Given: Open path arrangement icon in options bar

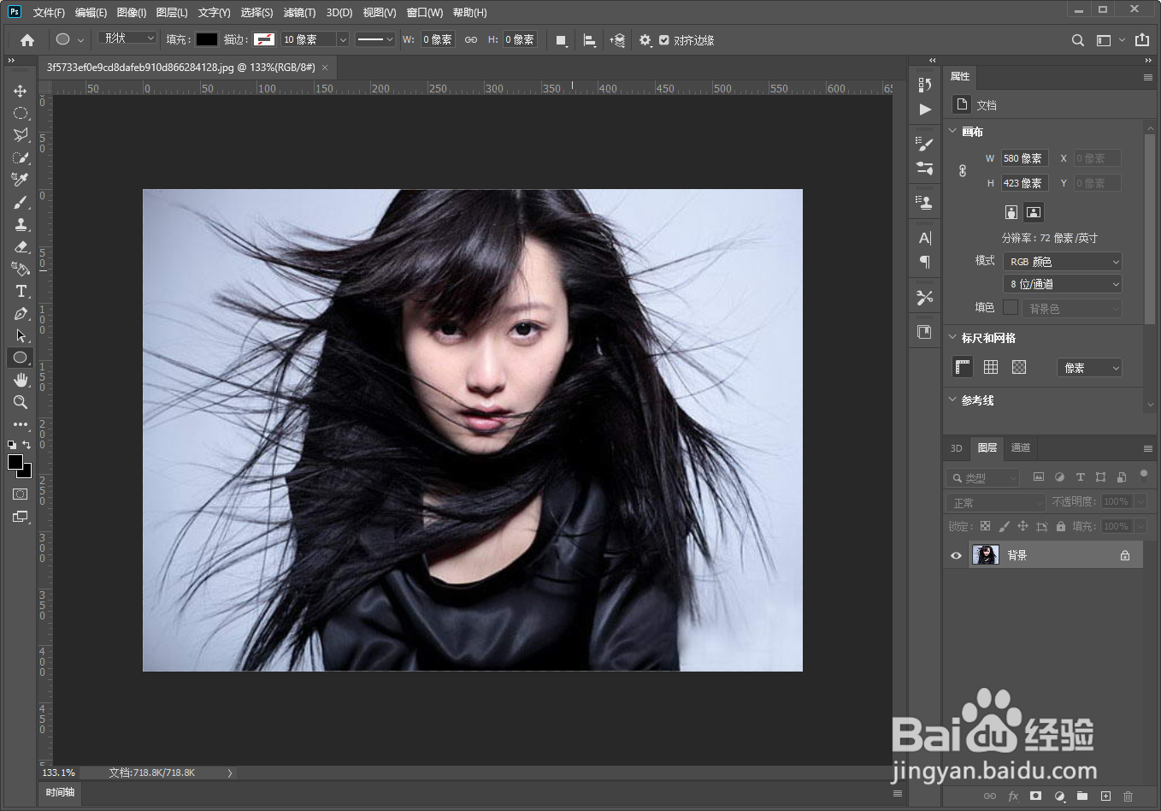Looking at the screenshot, I should point(617,40).
